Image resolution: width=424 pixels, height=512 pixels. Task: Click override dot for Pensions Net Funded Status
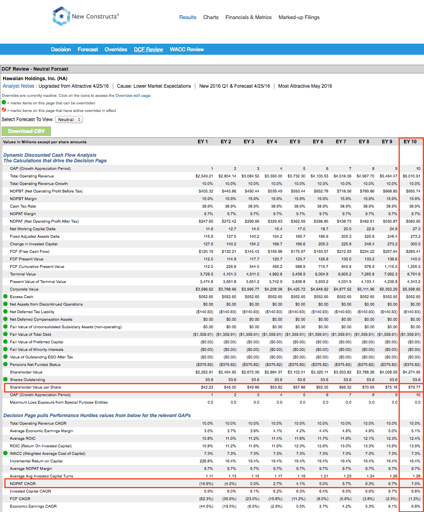(x=6, y=364)
